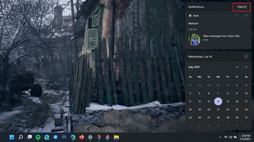Open the Wi-Fi network icon
254x142 pixels.
pos(226,137)
